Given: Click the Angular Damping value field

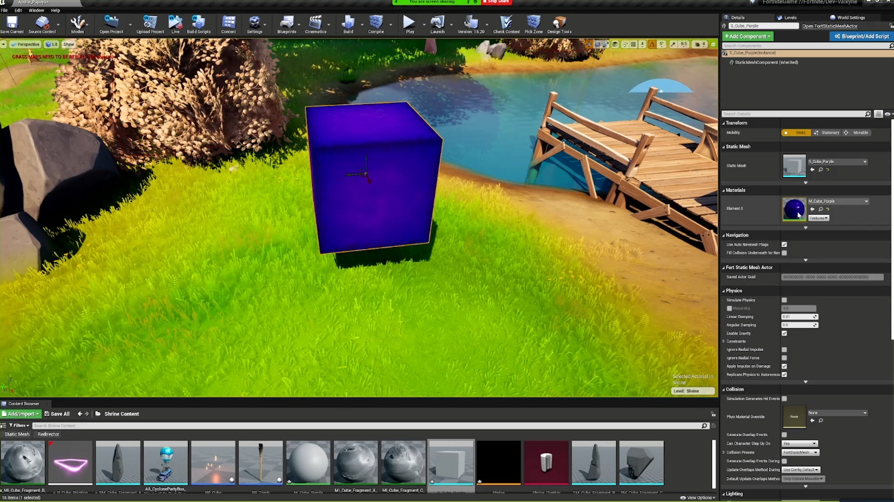Looking at the screenshot, I should [799, 325].
